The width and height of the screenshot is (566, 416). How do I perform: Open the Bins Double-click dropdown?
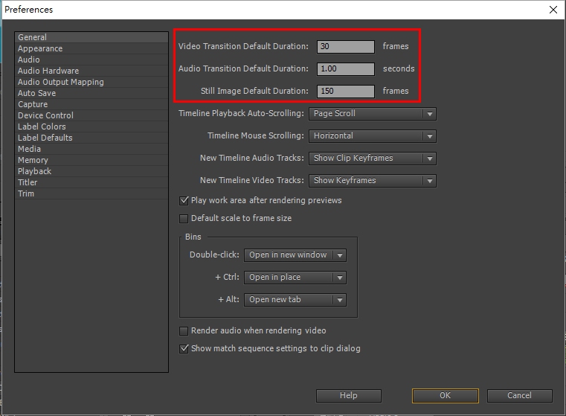click(295, 255)
